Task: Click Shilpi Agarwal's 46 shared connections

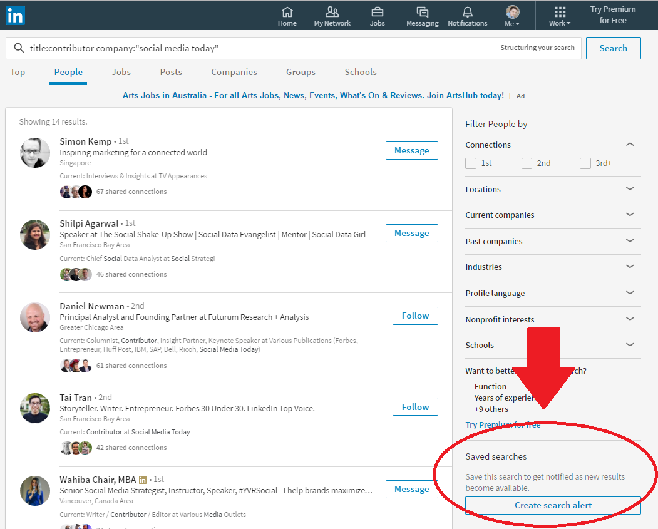Action: point(131,274)
